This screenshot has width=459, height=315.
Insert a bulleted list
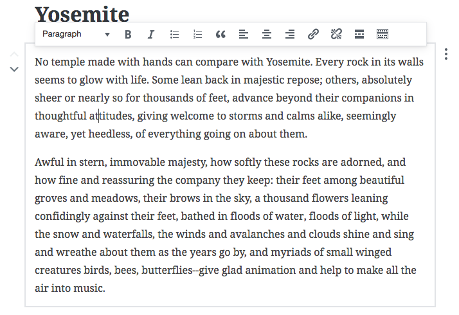coord(174,34)
